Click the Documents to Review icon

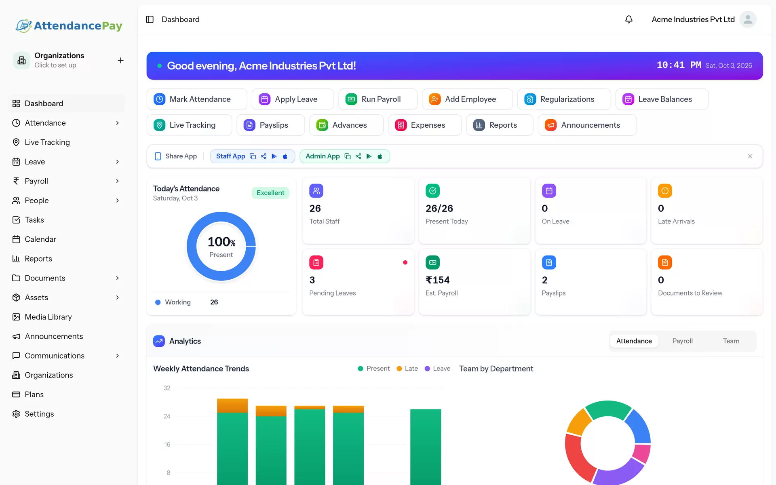(x=665, y=263)
